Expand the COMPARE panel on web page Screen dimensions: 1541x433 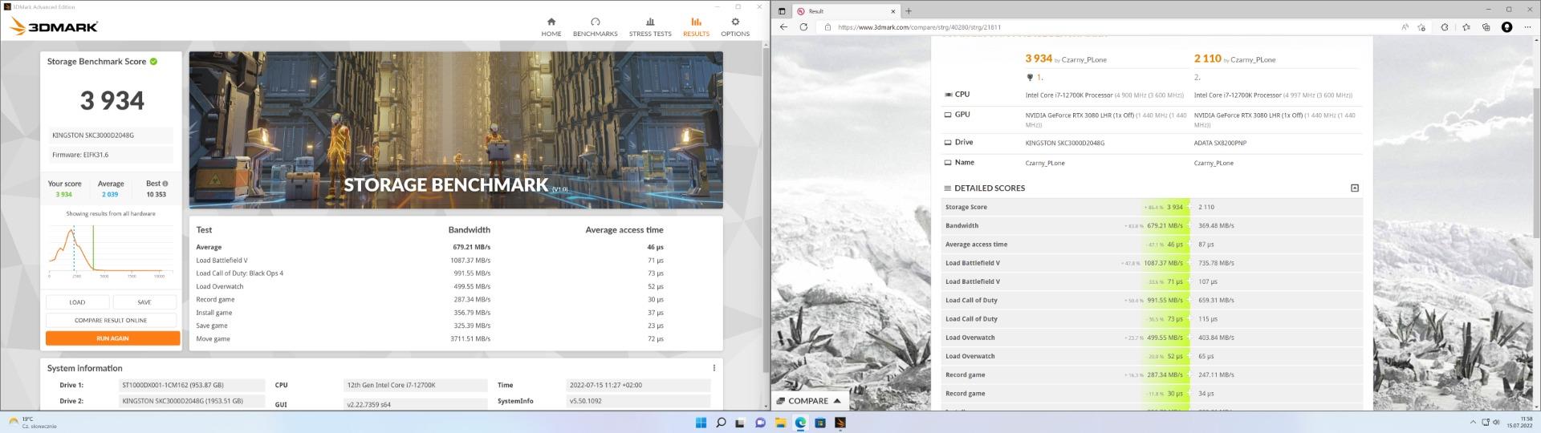coord(809,401)
